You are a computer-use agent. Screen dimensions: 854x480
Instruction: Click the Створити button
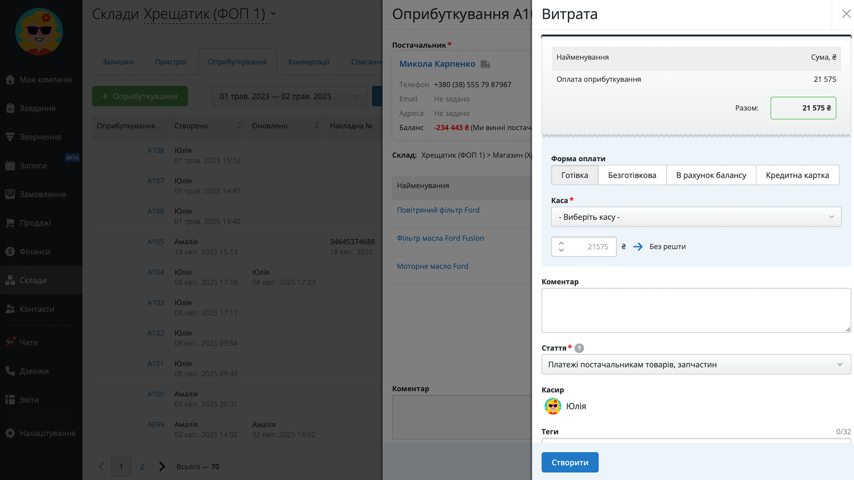[x=570, y=462]
